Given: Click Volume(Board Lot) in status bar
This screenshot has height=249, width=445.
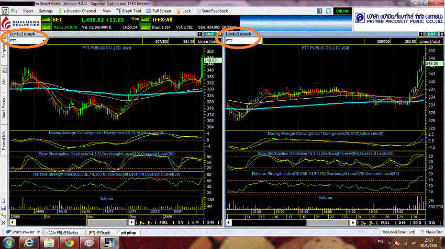Looking at the screenshot, I should [399, 232].
